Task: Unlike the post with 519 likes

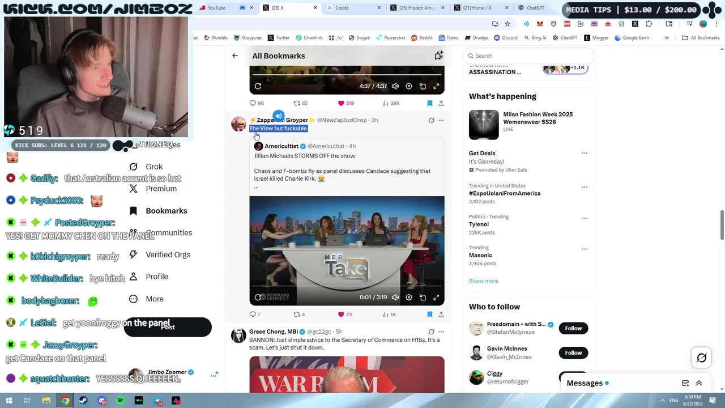Action: coord(346,103)
